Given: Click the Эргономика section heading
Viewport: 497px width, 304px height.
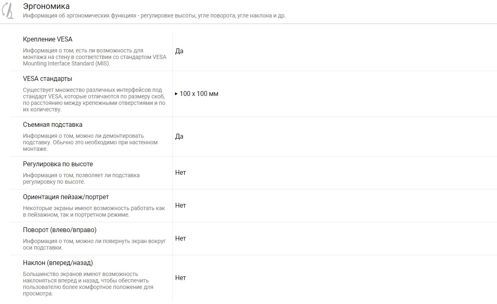Looking at the screenshot, I should click(x=46, y=7).
